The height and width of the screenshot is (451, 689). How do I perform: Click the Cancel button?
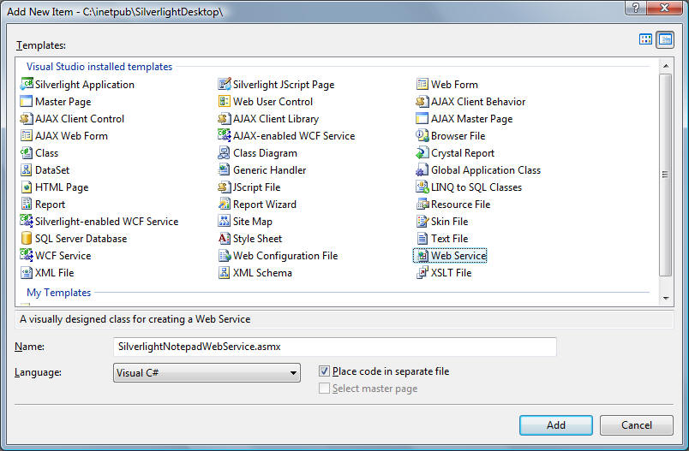pyautogui.click(x=636, y=425)
